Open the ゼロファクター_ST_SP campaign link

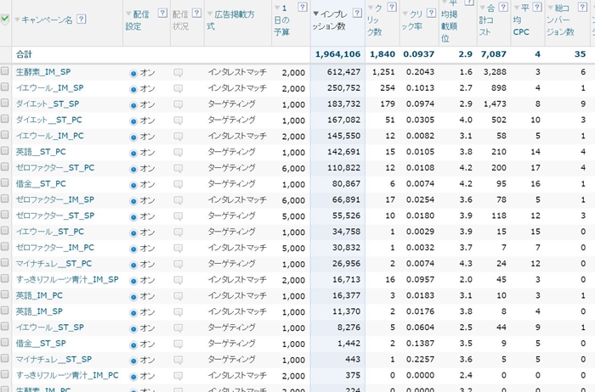coord(55,216)
